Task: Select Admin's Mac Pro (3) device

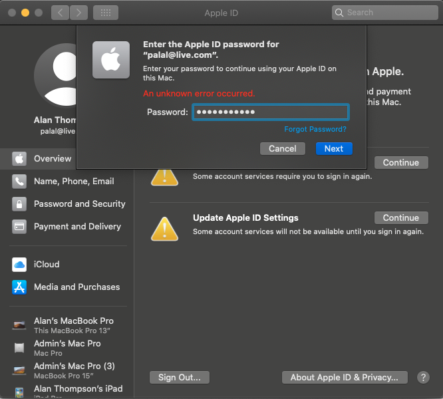Action: click(x=67, y=370)
